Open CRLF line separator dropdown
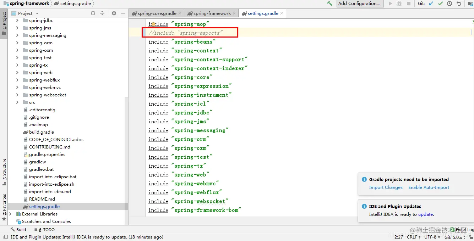Viewport: 474px width, 241px height. [x=414, y=237]
